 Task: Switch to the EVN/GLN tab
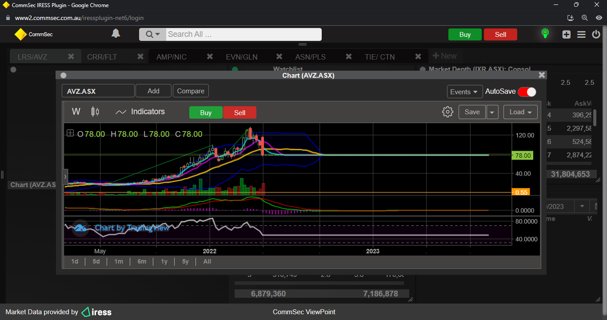(x=242, y=57)
